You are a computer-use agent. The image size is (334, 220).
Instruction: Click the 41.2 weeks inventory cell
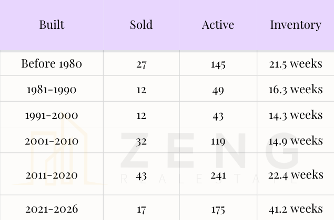(296, 209)
